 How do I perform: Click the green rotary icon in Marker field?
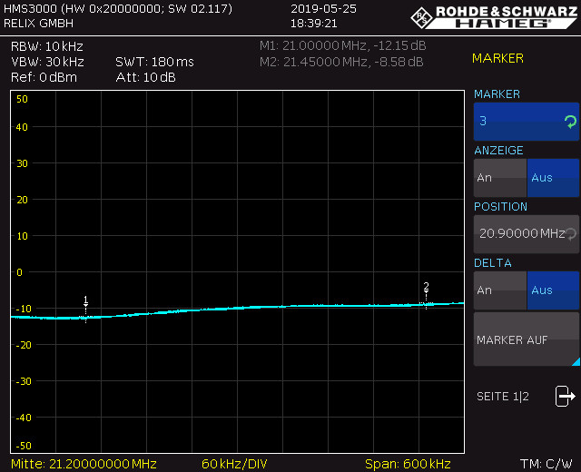coord(570,122)
